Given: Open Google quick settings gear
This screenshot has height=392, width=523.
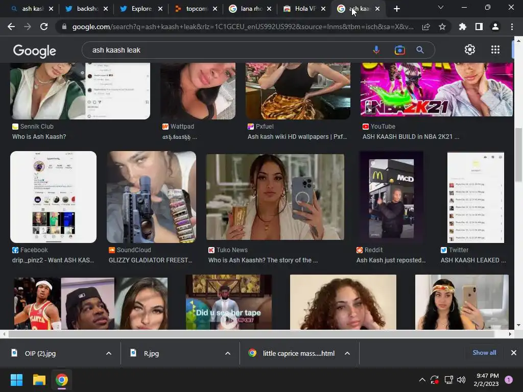Looking at the screenshot, I should click(x=470, y=50).
